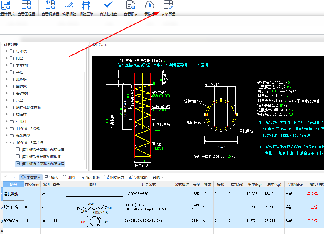
Task: Expand 承台 folder
Action: click(x=7, y=100)
